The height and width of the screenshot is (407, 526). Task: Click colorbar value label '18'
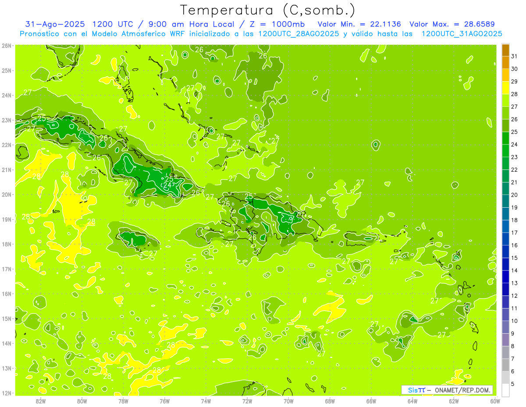coord(515,220)
